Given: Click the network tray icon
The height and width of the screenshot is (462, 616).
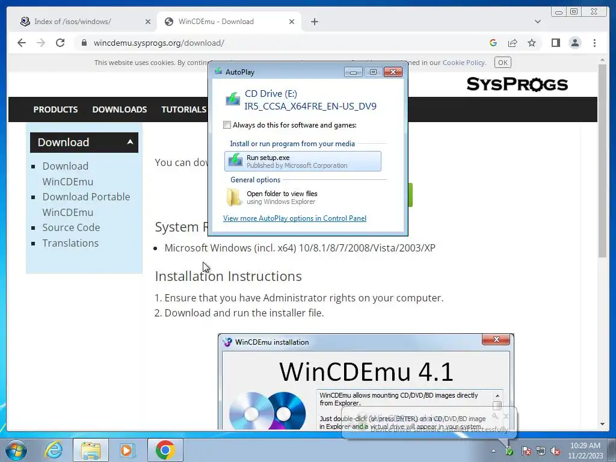Looking at the screenshot, I should (x=541, y=451).
